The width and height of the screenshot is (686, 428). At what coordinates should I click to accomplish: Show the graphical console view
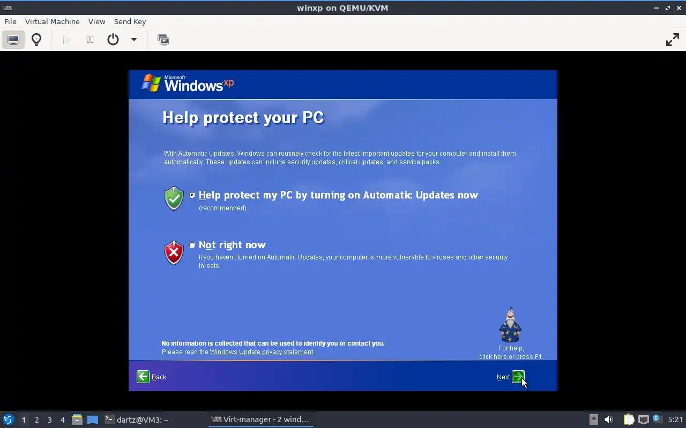pos(13,40)
